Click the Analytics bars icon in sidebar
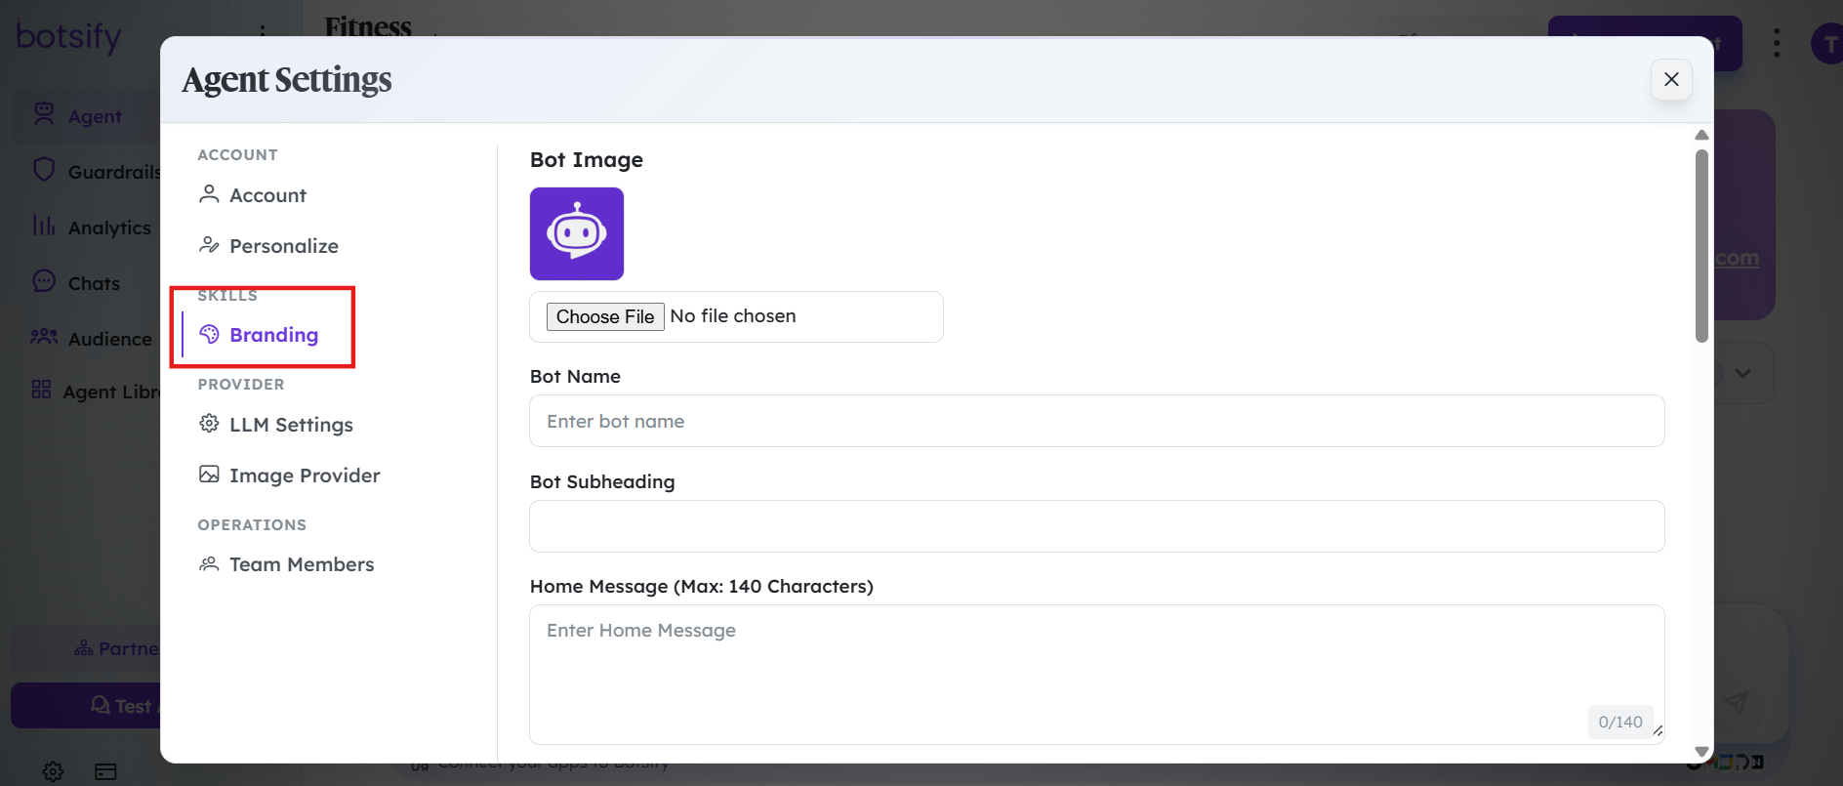1843x786 pixels. (x=44, y=226)
